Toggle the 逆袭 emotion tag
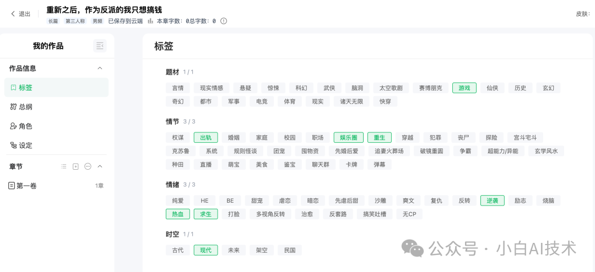595x272 pixels. coord(492,201)
